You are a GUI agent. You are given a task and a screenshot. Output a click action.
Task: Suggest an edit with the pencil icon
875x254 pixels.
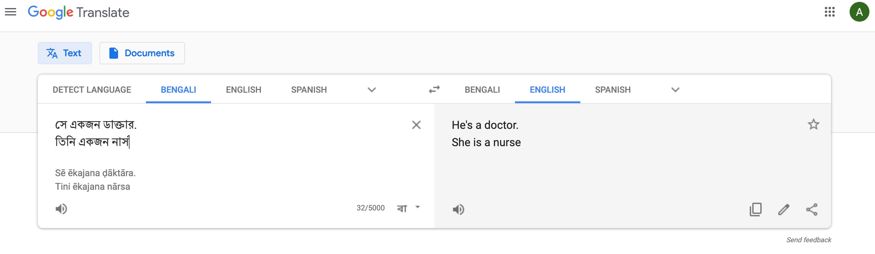784,209
